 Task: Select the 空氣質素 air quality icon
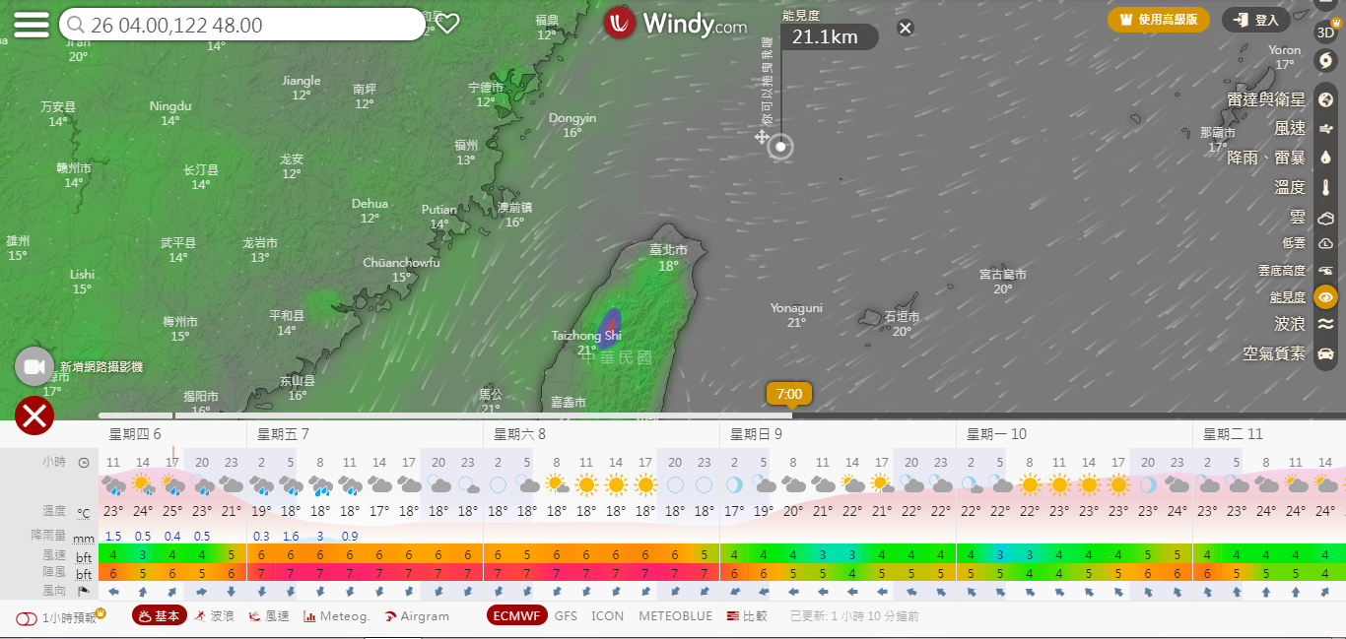click(x=1325, y=353)
